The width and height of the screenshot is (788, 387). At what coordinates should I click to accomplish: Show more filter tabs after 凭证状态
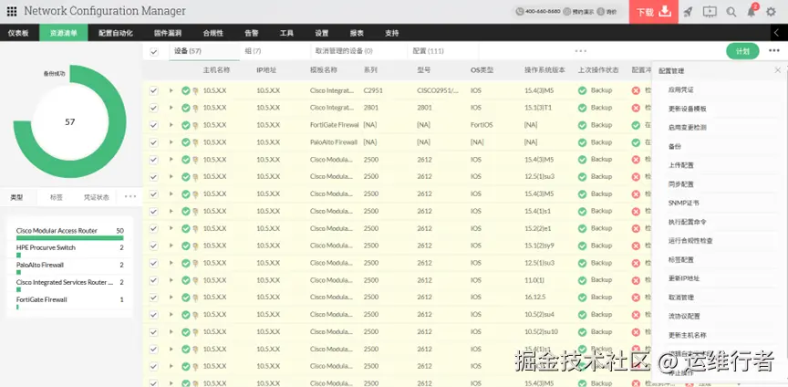coord(130,197)
